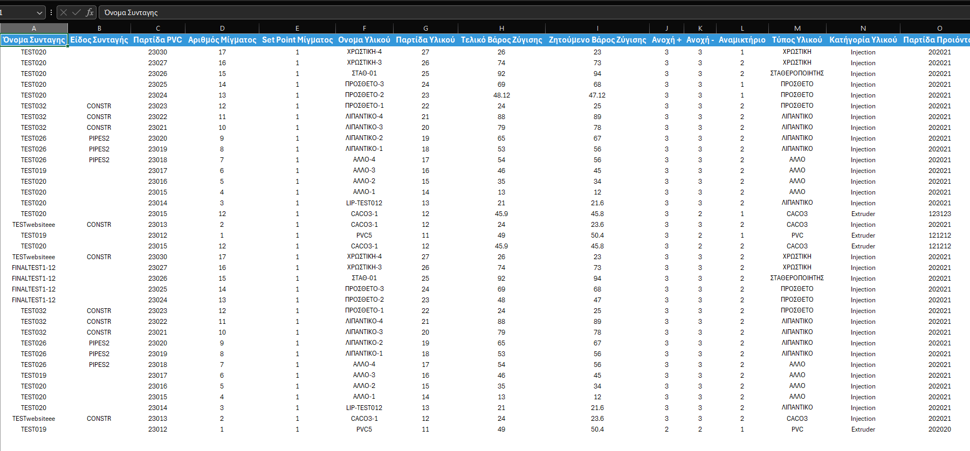Select column B header
970x451 pixels.
pos(99,28)
